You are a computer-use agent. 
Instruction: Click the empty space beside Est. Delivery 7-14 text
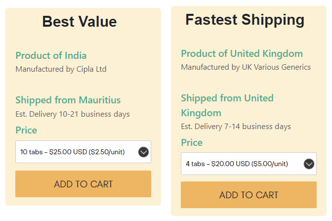[x=305, y=127]
